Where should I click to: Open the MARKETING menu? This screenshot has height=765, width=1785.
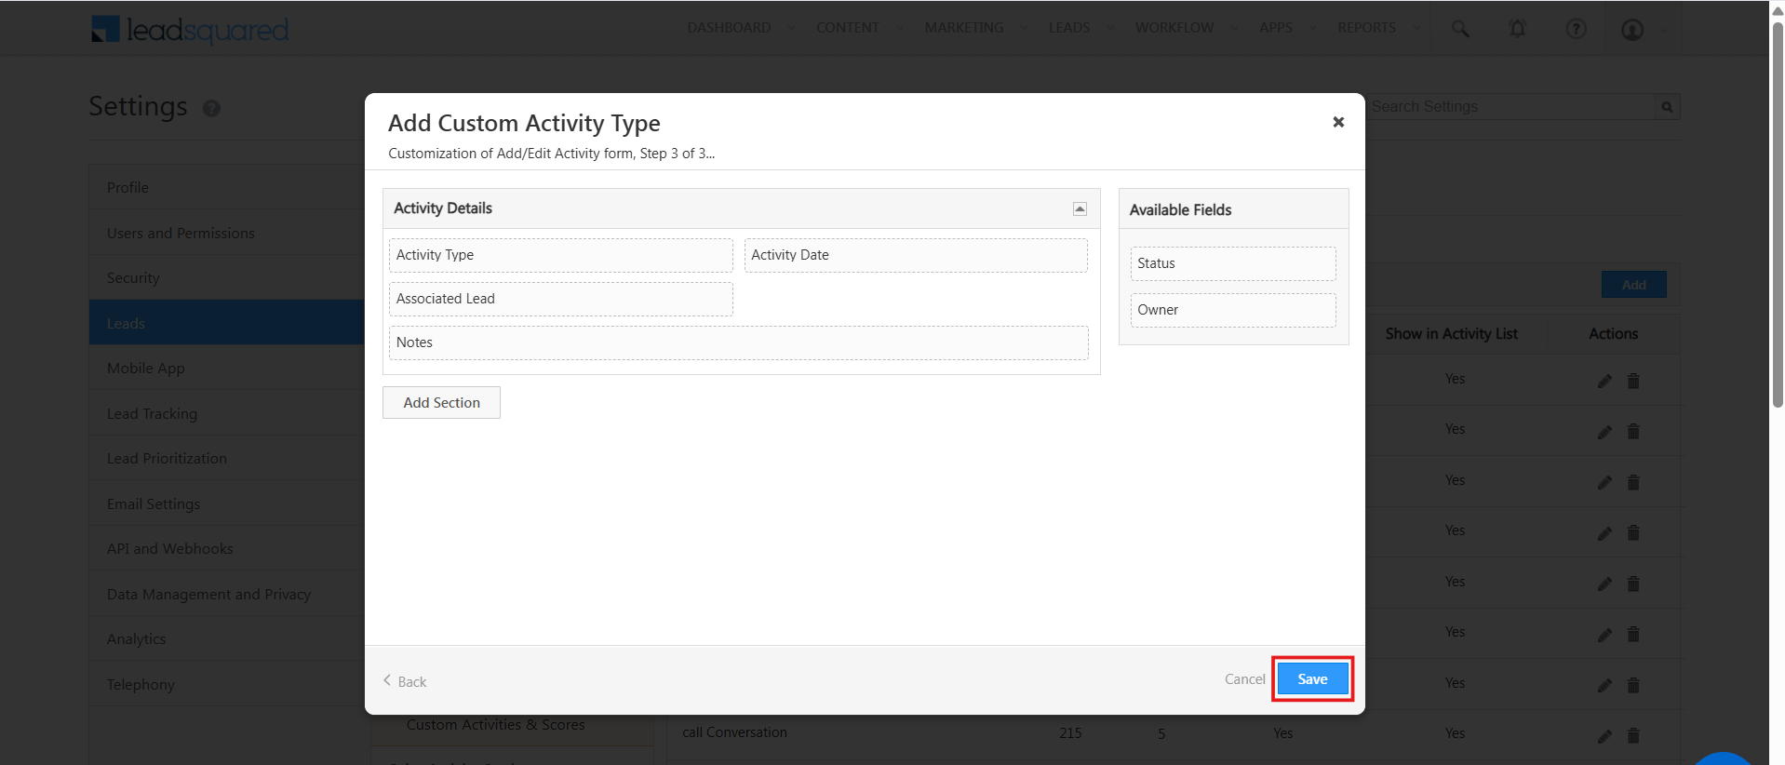963,28
